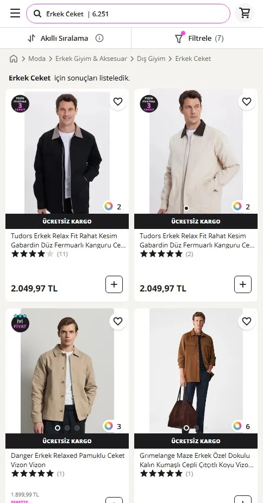
Task: Go to Moda breadcrumb
Action: 37,59
